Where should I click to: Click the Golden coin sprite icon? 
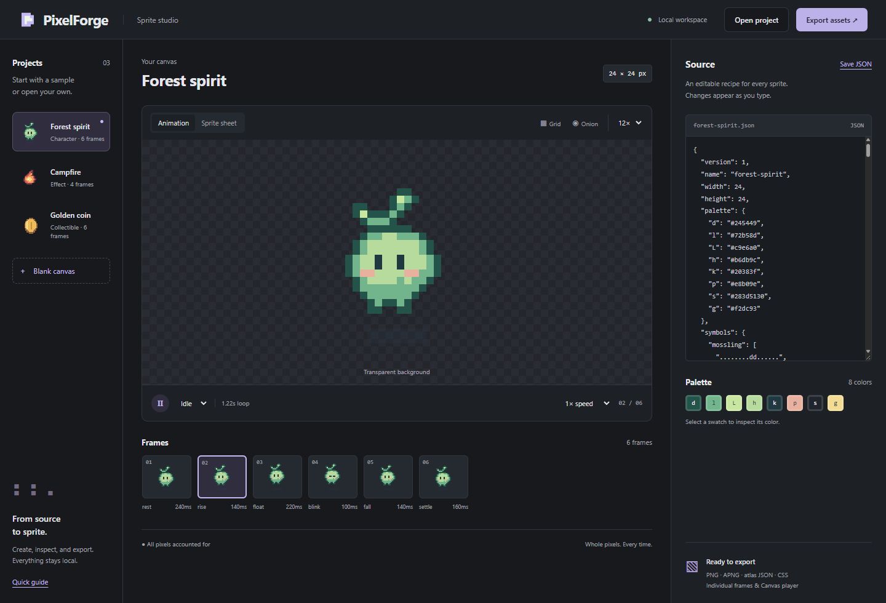pyautogui.click(x=30, y=225)
